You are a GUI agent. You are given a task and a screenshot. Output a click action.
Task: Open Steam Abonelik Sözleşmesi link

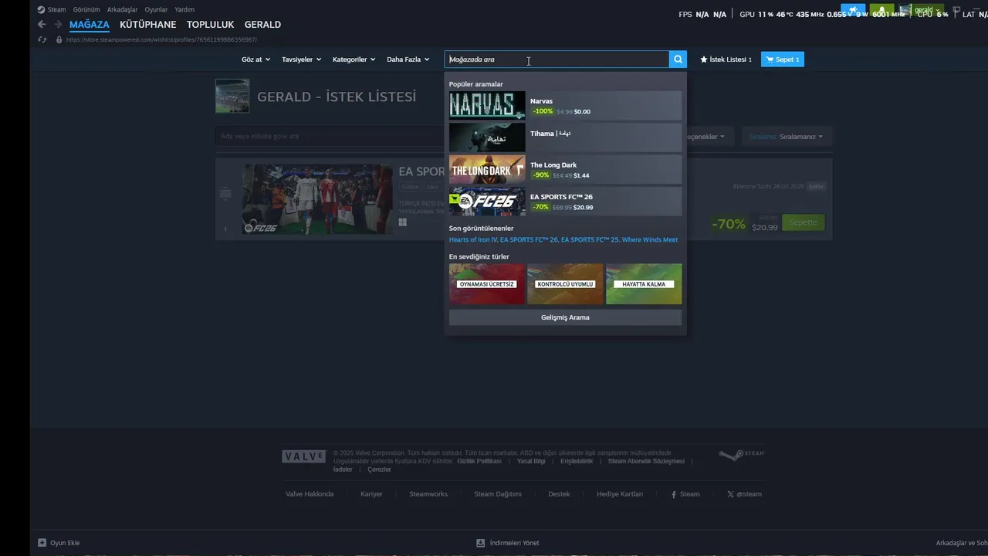pyautogui.click(x=646, y=461)
